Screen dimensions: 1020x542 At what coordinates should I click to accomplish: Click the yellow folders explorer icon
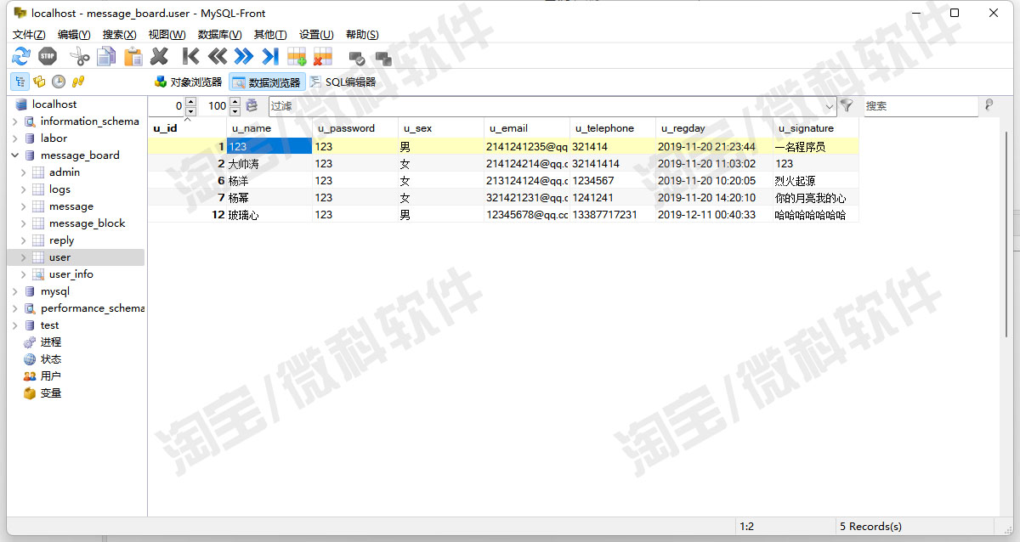(39, 82)
